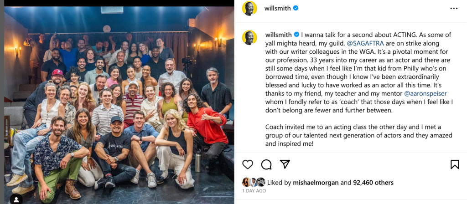The image size is (467, 204).
Task: Click the verified badge in the post header
Action: (296, 8)
